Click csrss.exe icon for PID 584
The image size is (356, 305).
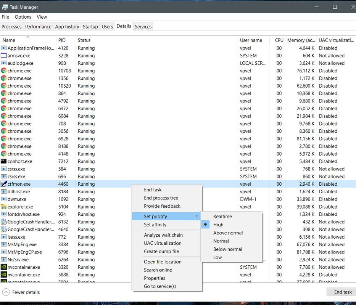point(4,169)
